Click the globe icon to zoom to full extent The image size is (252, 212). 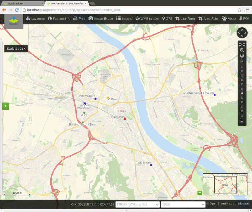pos(242,56)
